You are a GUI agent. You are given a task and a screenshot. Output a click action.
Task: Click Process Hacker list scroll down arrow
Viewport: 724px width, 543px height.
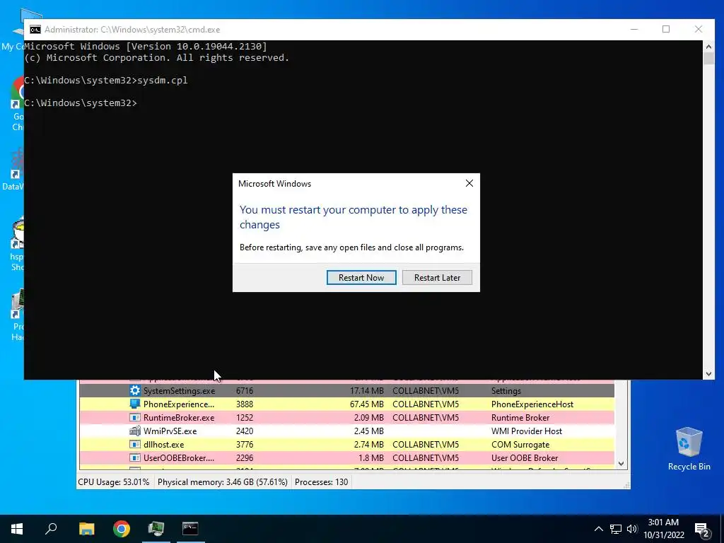pyautogui.click(x=621, y=464)
